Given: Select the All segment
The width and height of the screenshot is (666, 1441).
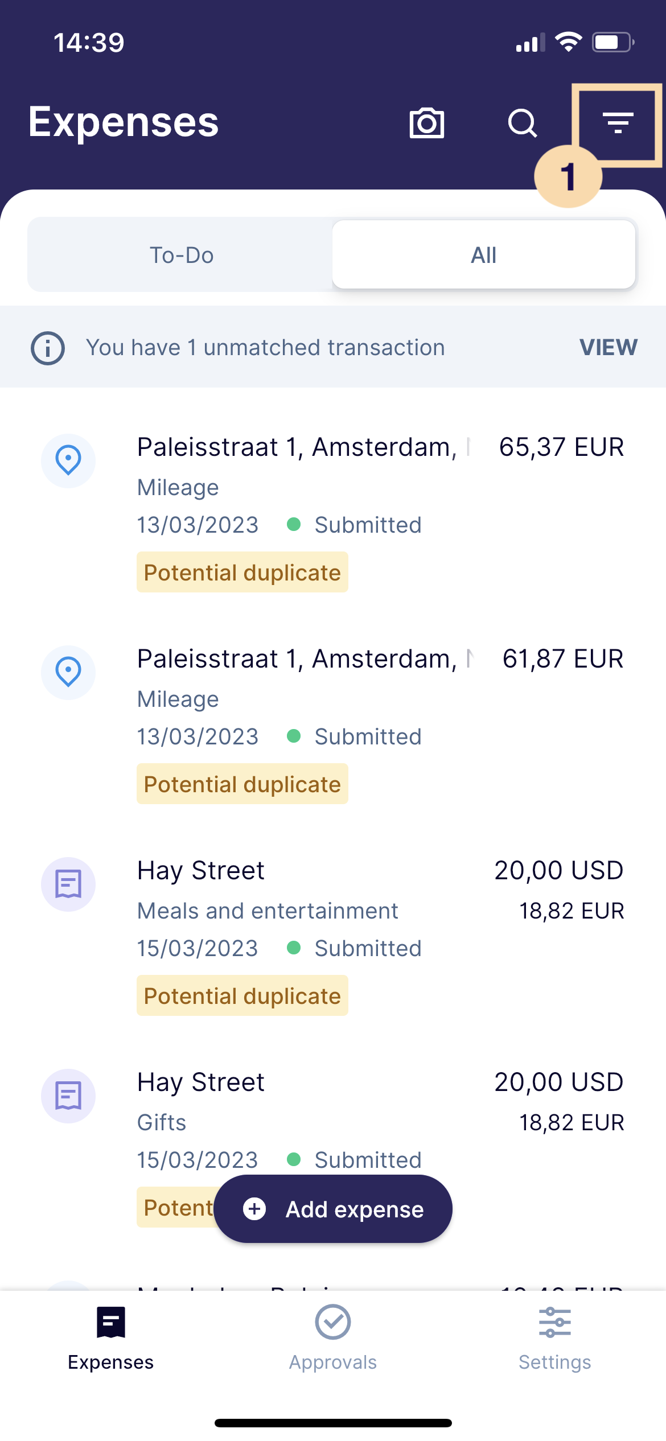Looking at the screenshot, I should point(484,255).
